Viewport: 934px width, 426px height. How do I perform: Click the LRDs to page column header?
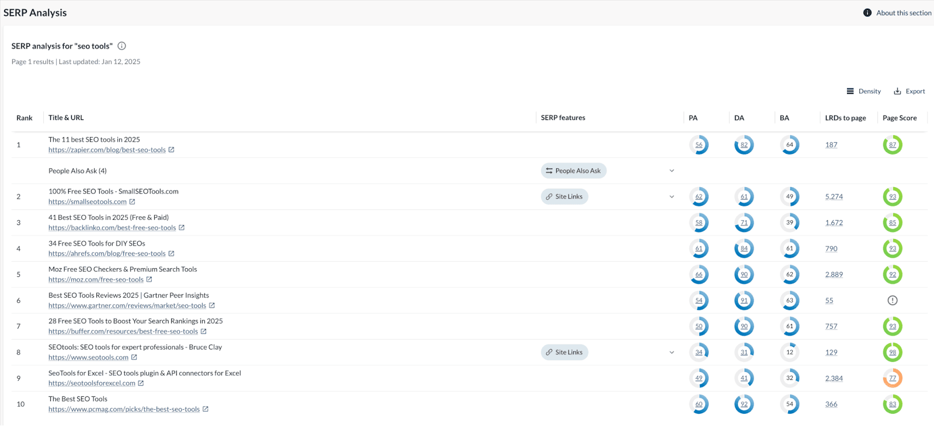[845, 118]
